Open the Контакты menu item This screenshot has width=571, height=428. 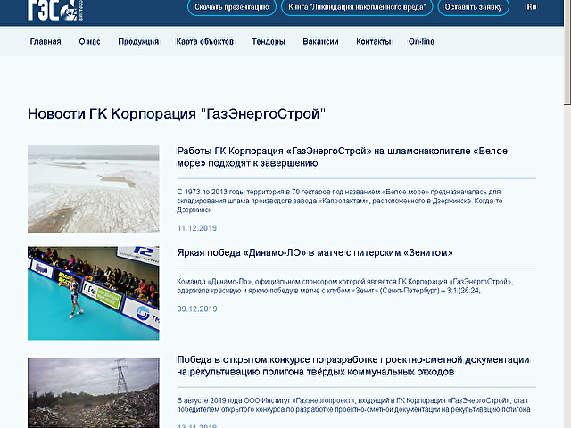click(373, 42)
